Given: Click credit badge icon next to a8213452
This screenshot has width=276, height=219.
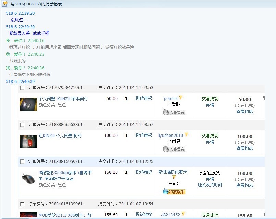Looking at the screenshot, I should pyautogui.click(x=183, y=214).
